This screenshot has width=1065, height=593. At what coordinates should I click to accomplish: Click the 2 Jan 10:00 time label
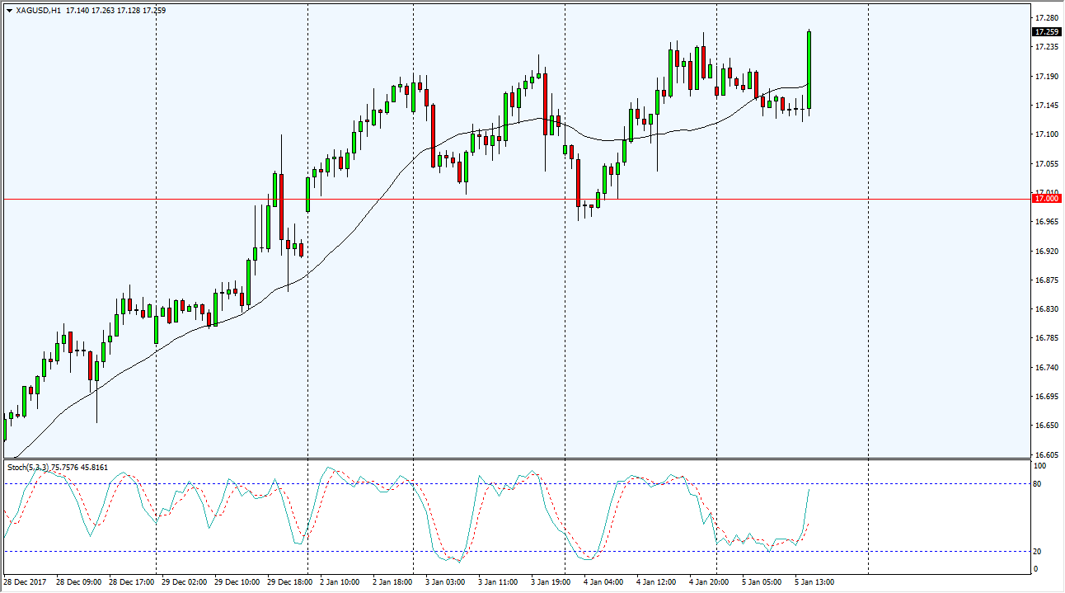(339, 582)
